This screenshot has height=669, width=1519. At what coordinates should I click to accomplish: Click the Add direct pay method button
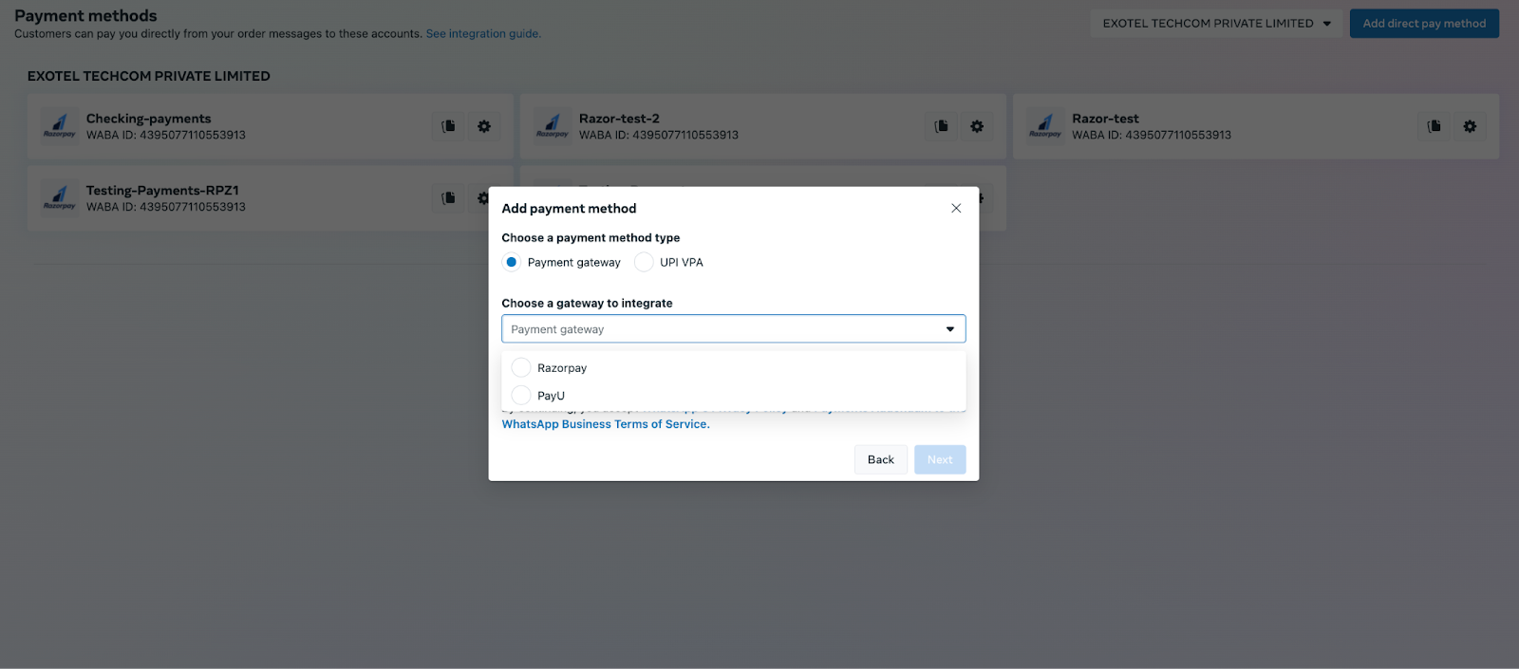pos(1424,24)
